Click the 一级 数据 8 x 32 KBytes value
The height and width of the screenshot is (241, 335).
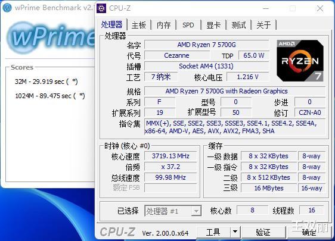269,156
